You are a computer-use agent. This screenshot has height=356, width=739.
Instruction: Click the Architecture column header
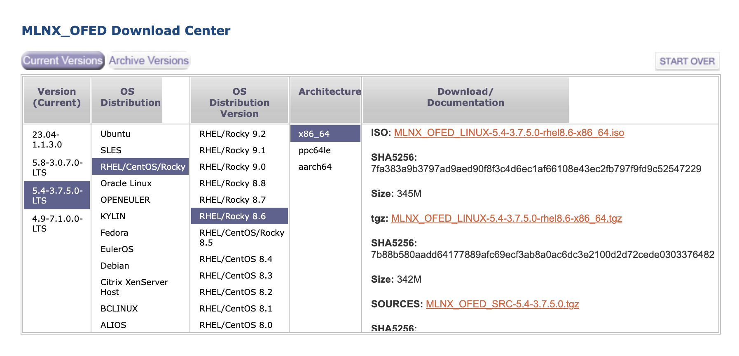tap(325, 100)
